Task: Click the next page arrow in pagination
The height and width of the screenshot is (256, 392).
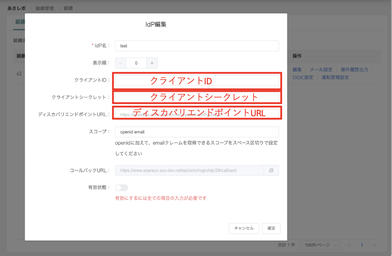Action: point(374,245)
